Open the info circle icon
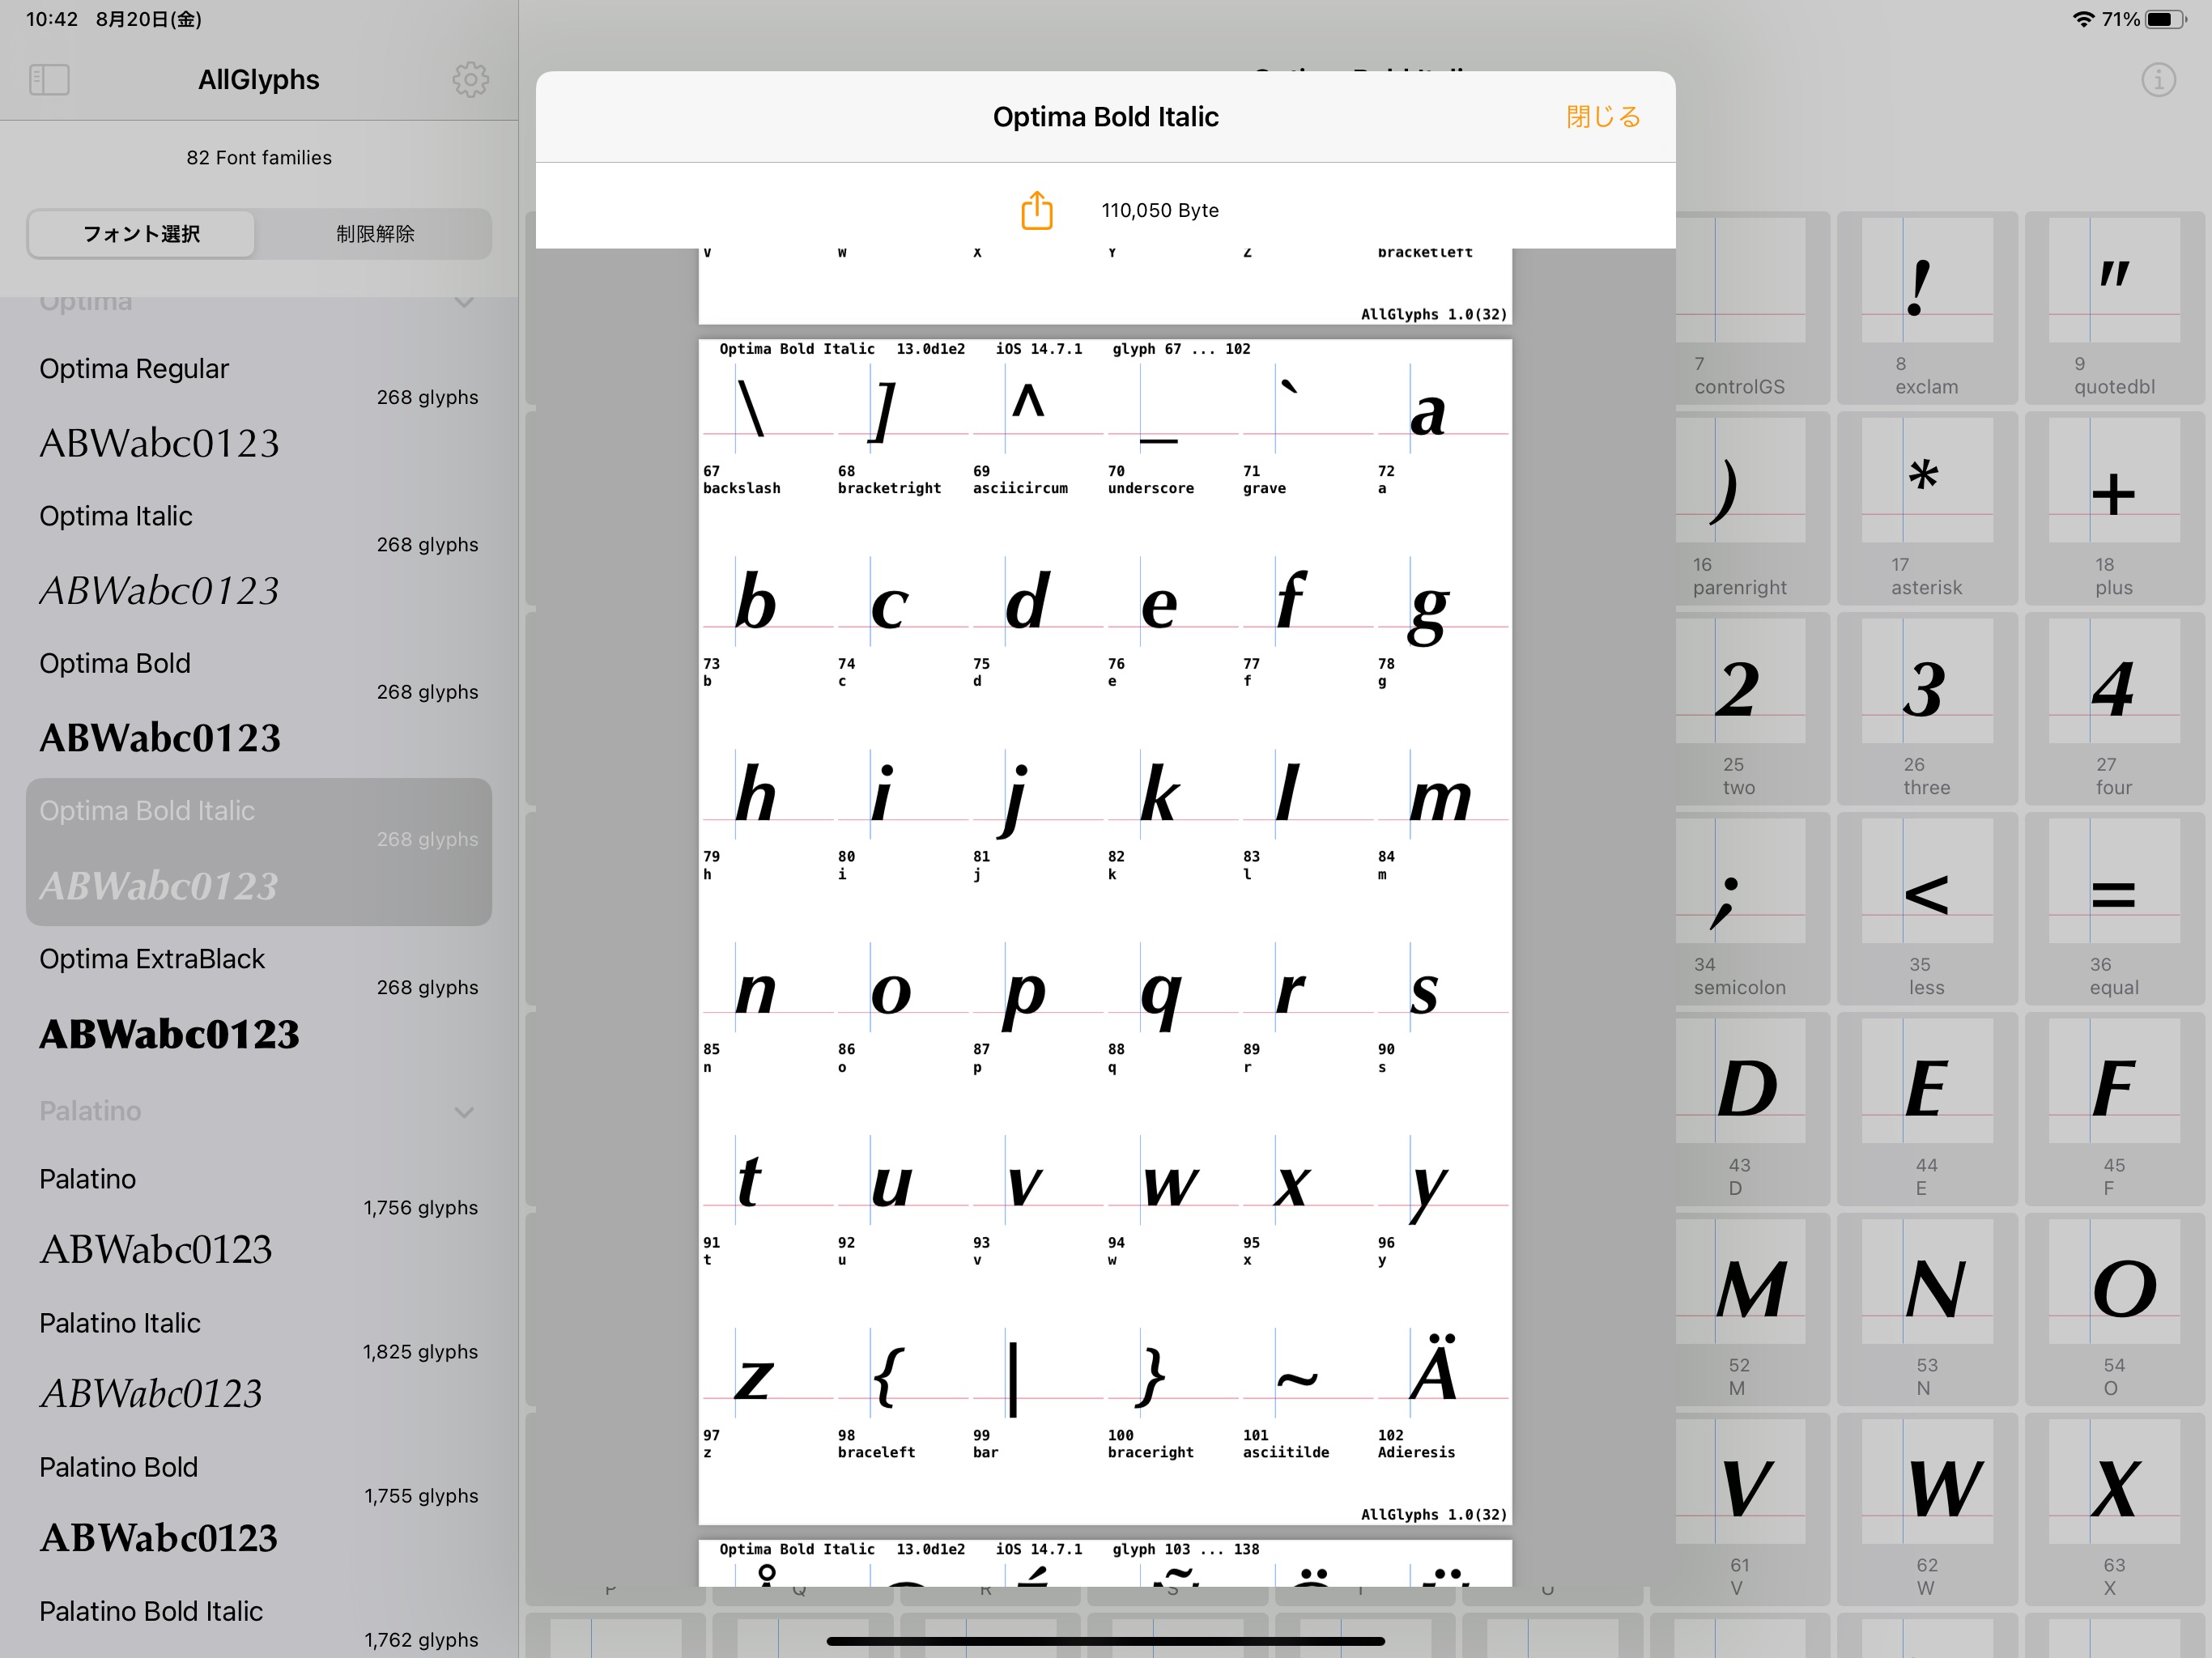Image resolution: width=2212 pixels, height=1658 pixels. click(x=2158, y=80)
